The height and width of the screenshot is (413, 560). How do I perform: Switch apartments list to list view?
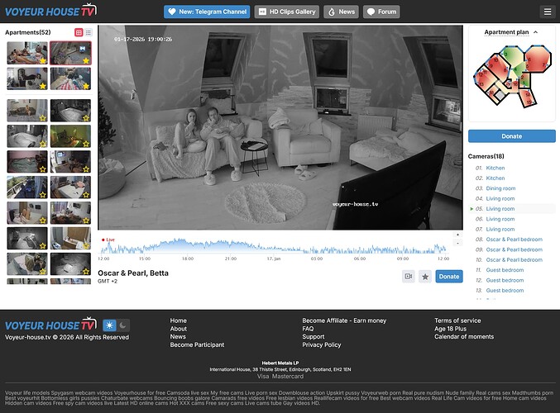click(88, 32)
